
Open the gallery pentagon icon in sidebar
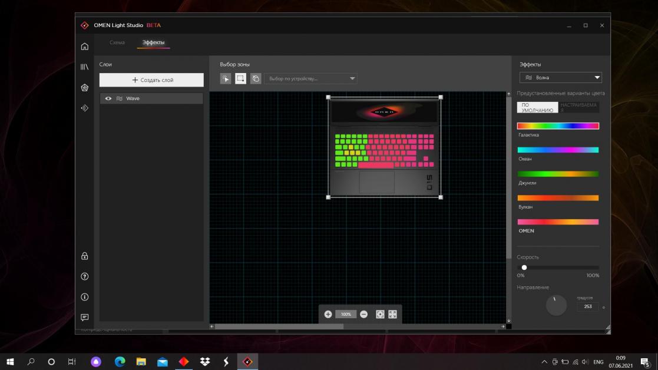click(85, 87)
